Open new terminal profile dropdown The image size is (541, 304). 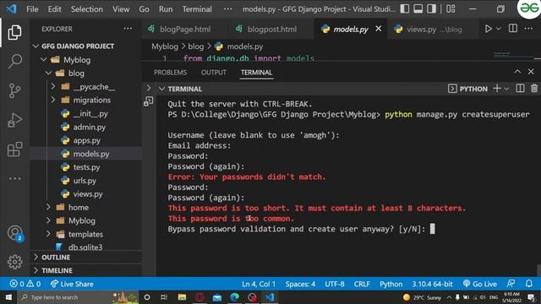click(506, 89)
